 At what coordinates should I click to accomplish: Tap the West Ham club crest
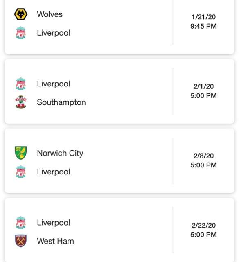coord(21,241)
